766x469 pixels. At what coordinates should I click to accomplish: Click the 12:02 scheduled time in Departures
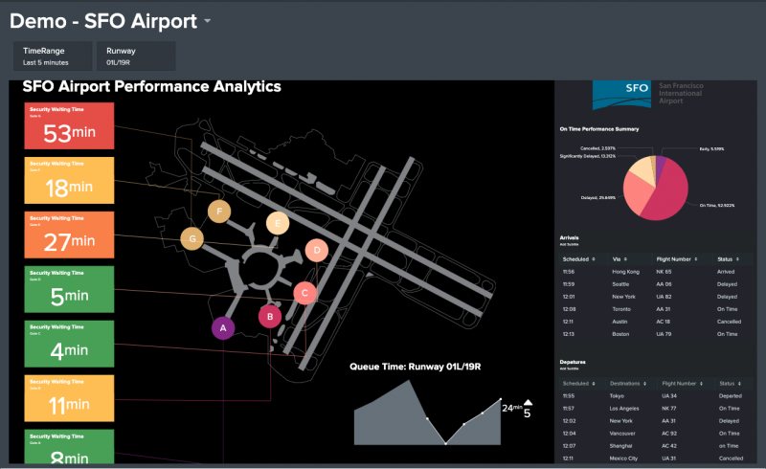[x=569, y=421]
